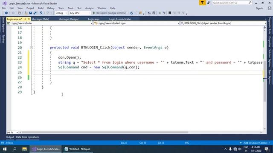Screen dimensions: 273x153
Task: Open the Toolbox side panel
Action: click(3, 39)
